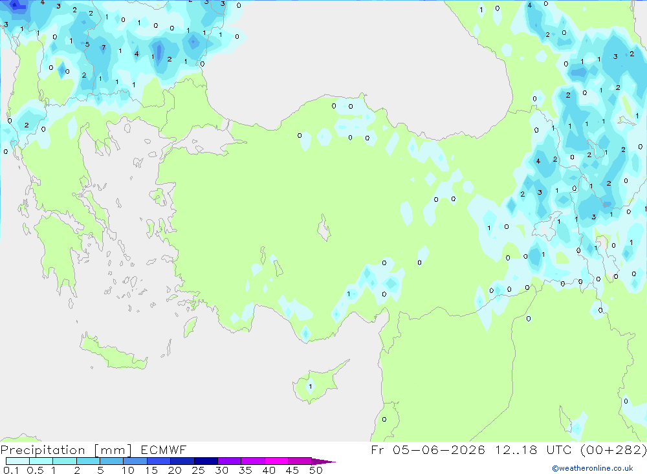Click the legend swatch between 2 and 5
647x474 pixels.
click(x=88, y=461)
